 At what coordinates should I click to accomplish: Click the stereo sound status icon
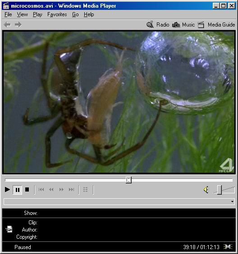click(x=228, y=247)
